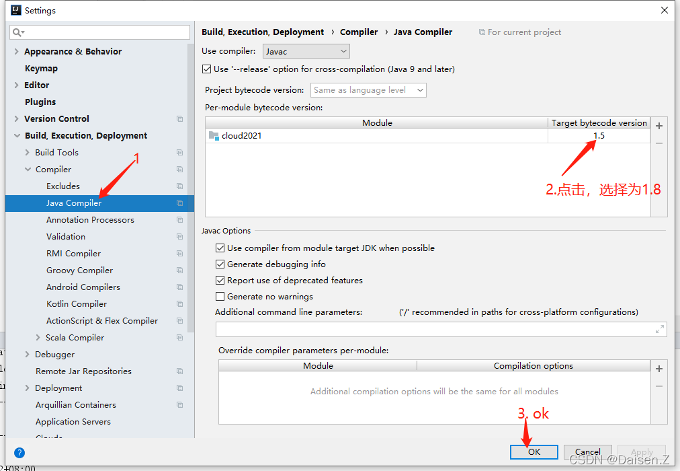The height and width of the screenshot is (471, 680).
Task: Click the project-level icon beside Arquillian Containers
Action: click(179, 404)
